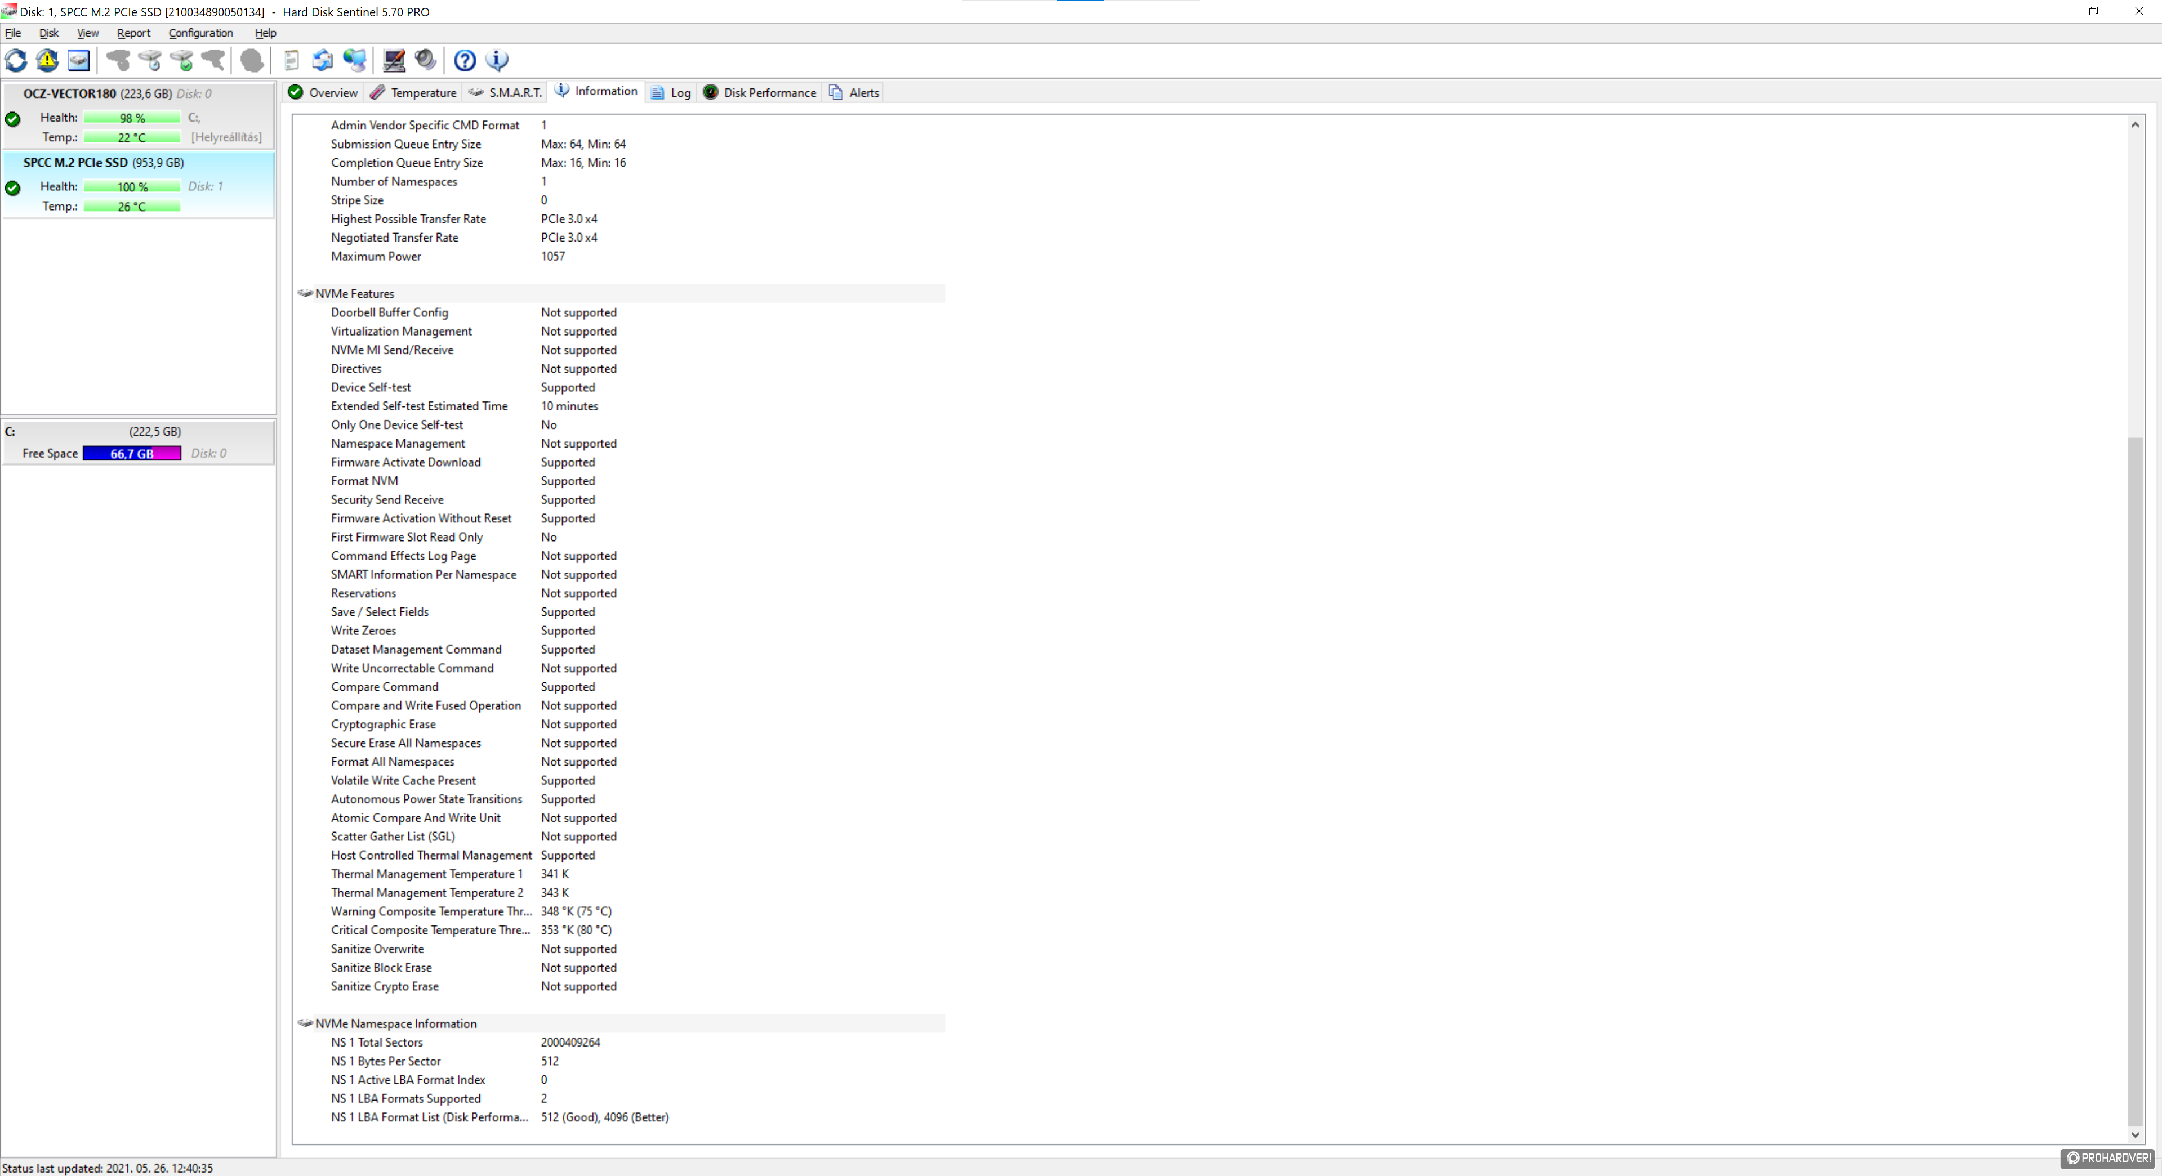Image resolution: width=2162 pixels, height=1176 pixels.
Task: Select the Extended Self-test Estimated Time row
Action: (x=621, y=406)
